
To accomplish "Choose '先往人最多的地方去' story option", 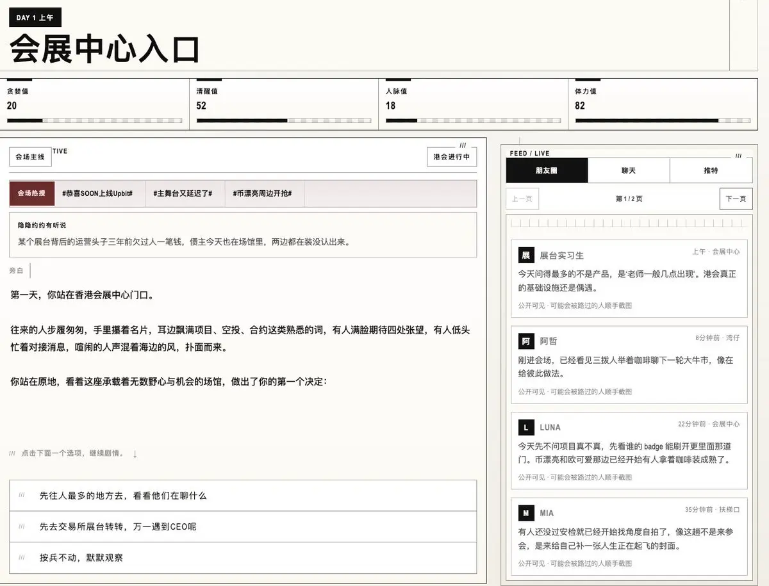I will 242,496.
